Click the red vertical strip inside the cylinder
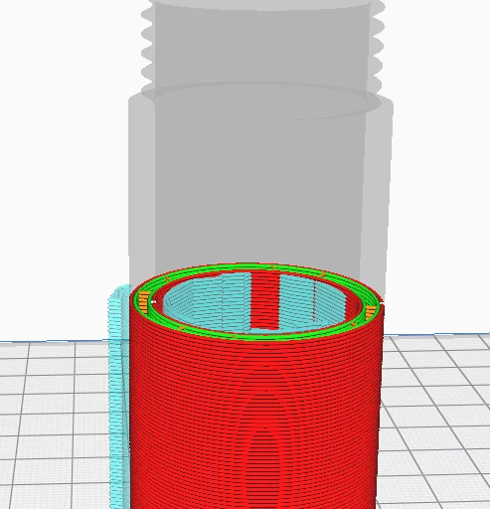The image size is (490, 509). [x=265, y=300]
